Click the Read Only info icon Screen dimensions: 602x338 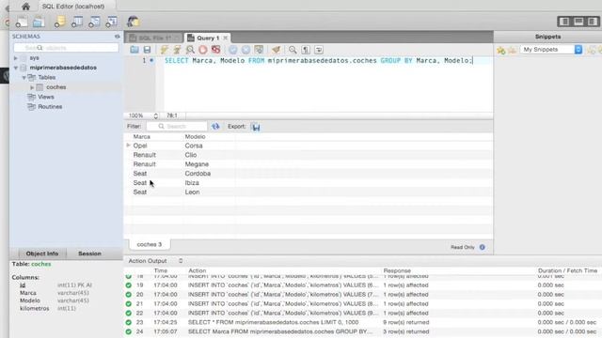pyautogui.click(x=483, y=247)
